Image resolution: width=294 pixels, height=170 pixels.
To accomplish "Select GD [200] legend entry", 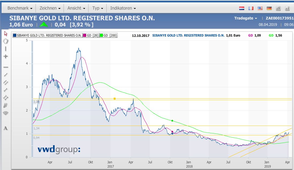I will coord(108,35).
